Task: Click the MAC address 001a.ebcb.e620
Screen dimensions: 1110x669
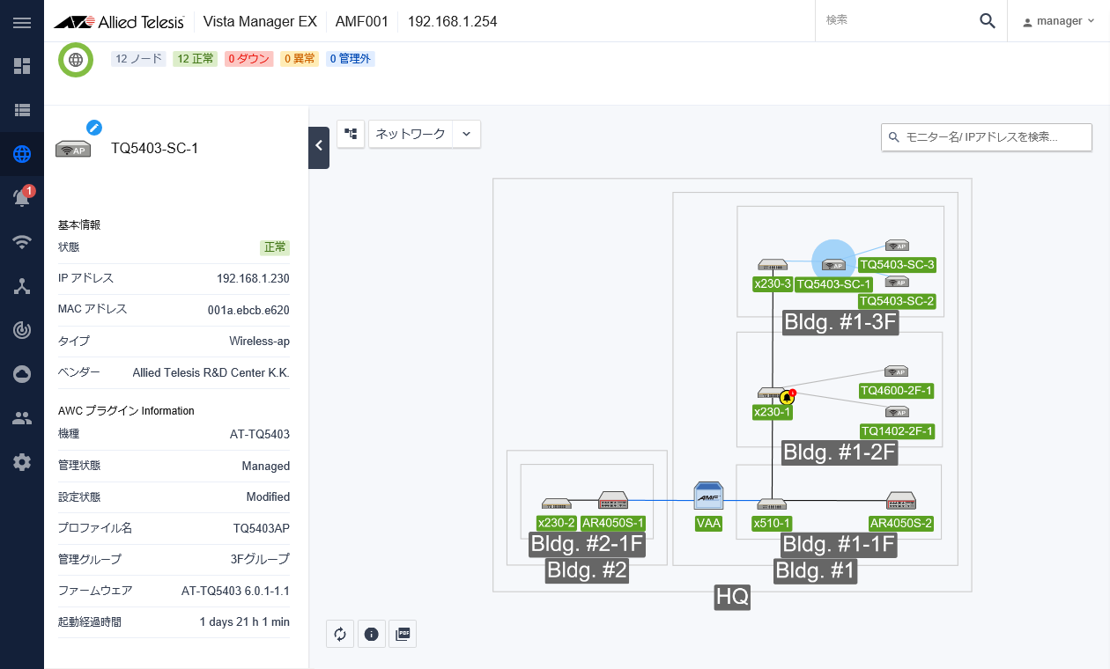Action: (248, 309)
